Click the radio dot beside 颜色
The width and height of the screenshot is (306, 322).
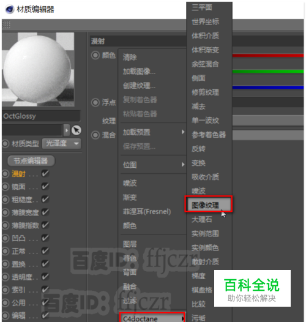click(x=95, y=55)
